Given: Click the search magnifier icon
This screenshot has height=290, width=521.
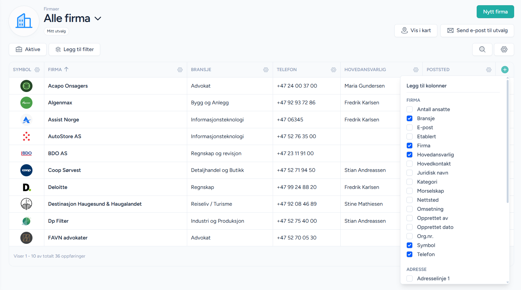Looking at the screenshot, I should coord(482,49).
